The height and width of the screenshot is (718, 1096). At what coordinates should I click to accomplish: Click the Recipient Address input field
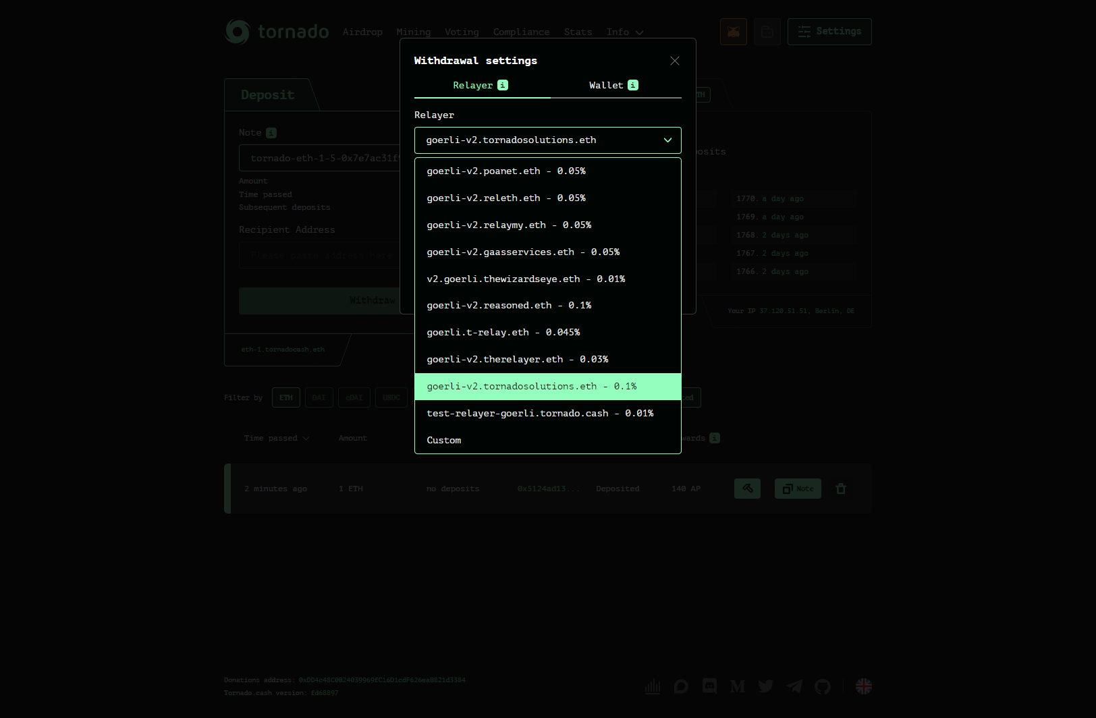click(x=320, y=256)
